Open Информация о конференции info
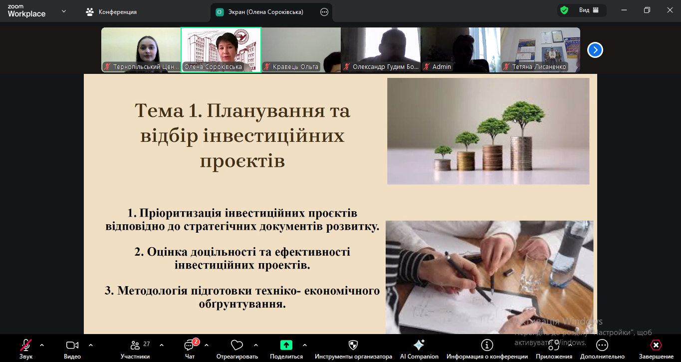This screenshot has height=362, width=681. click(x=487, y=345)
